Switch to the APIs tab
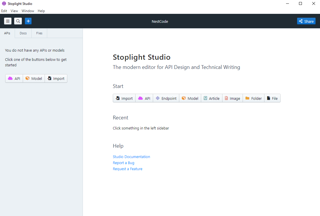 pos(7,33)
